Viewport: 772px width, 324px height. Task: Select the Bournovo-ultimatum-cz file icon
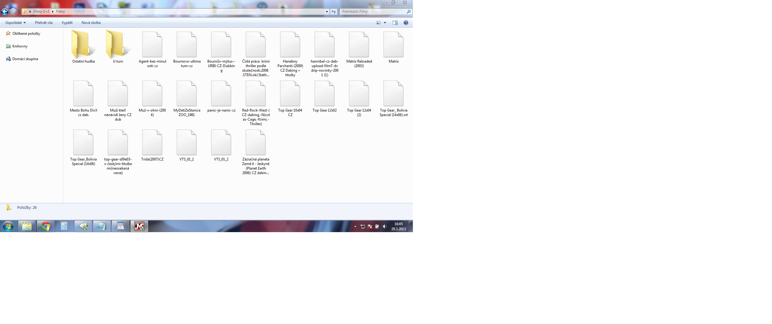tap(187, 44)
